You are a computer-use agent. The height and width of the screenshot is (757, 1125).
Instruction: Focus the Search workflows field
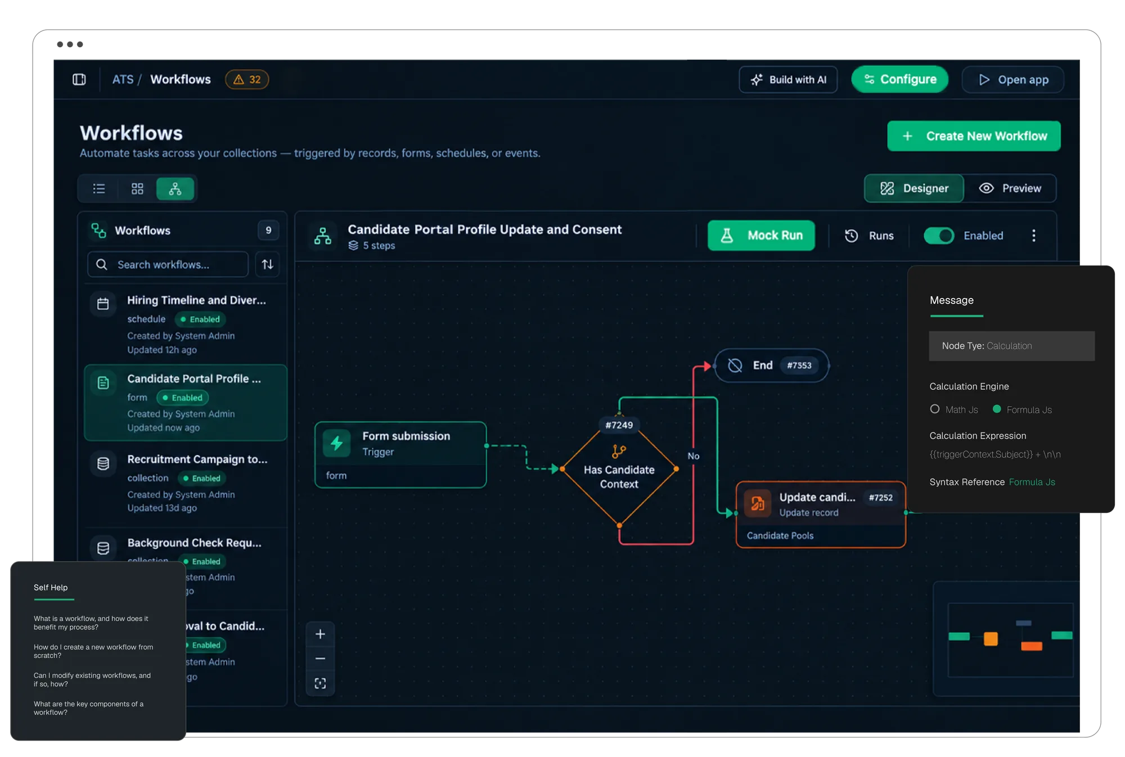pyautogui.click(x=168, y=264)
